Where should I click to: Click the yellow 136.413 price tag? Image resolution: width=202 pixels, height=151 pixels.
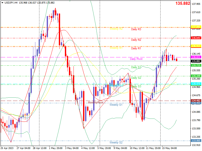(196, 46)
